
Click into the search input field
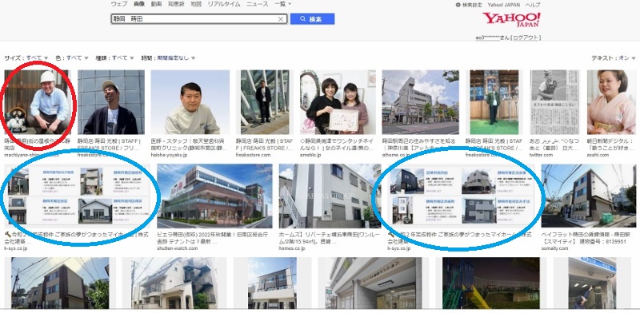[194, 19]
